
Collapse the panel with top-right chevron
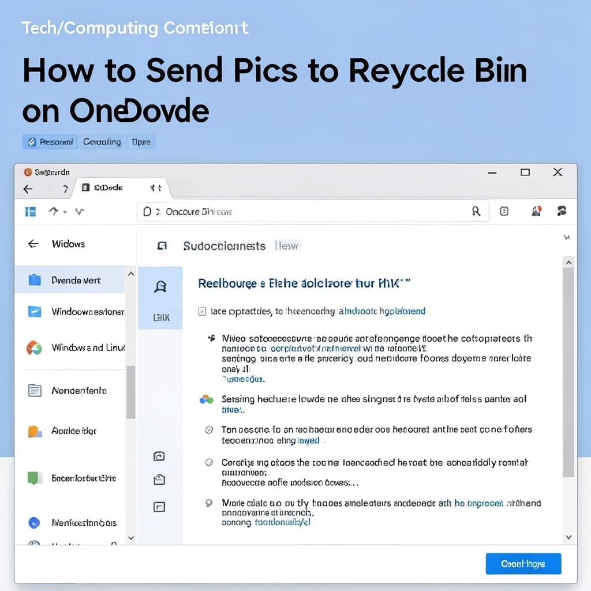click(x=567, y=237)
